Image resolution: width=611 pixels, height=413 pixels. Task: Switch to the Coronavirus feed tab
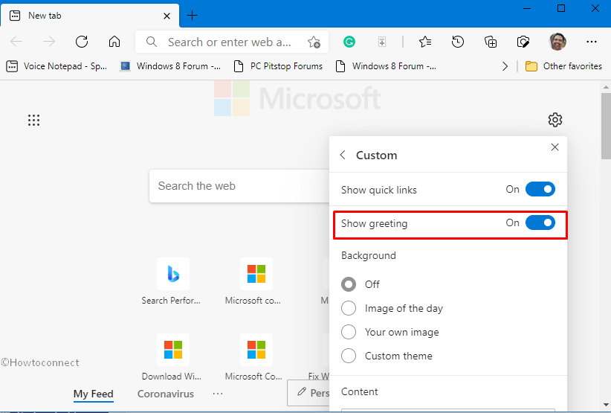166,394
